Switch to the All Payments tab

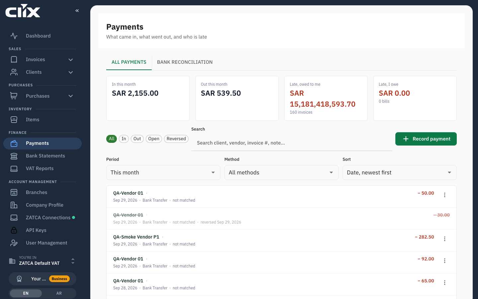pyautogui.click(x=129, y=62)
